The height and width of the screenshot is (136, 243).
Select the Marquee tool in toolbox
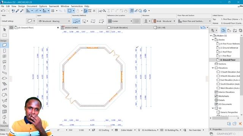5,35
